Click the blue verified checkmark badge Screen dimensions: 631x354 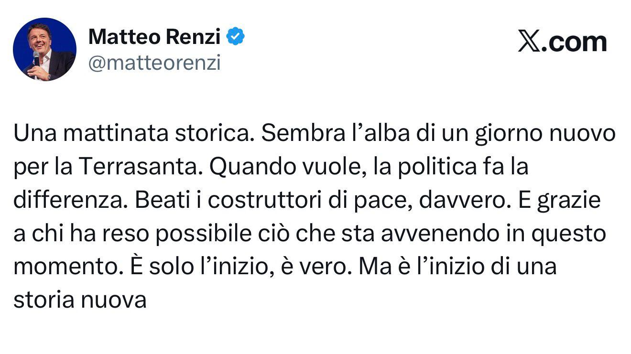click(235, 37)
